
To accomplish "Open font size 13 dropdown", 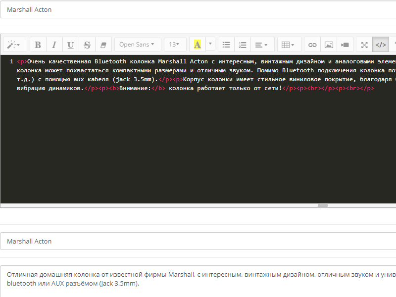I will (175, 45).
